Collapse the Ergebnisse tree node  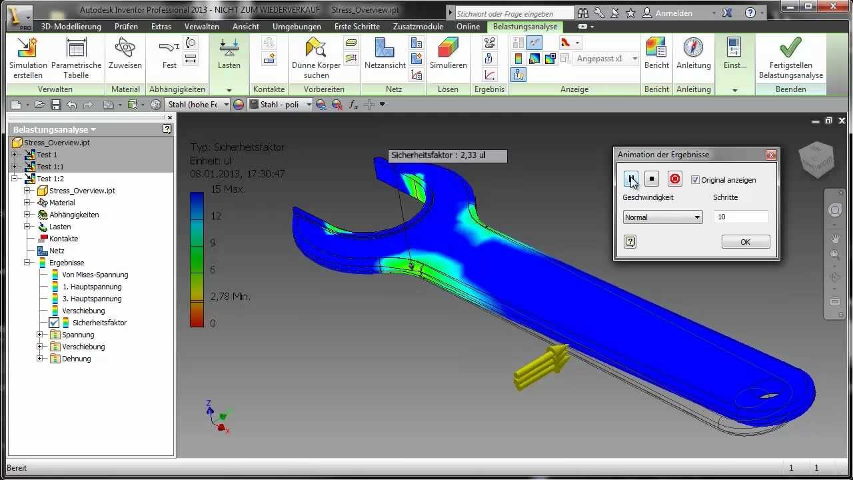click(27, 263)
